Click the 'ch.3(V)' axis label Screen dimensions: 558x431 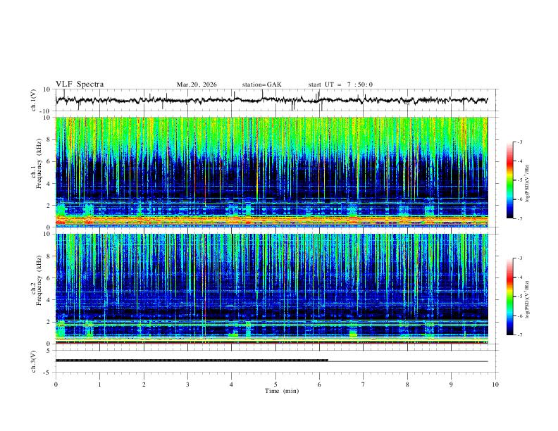pos(34,361)
